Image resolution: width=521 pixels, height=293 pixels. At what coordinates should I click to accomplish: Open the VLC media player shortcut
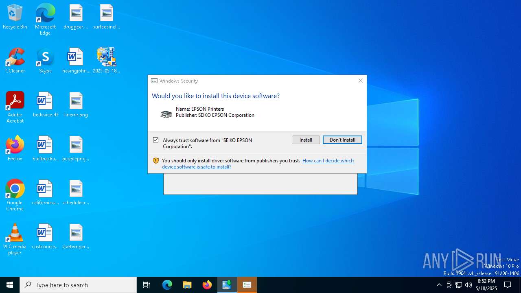[15, 239]
